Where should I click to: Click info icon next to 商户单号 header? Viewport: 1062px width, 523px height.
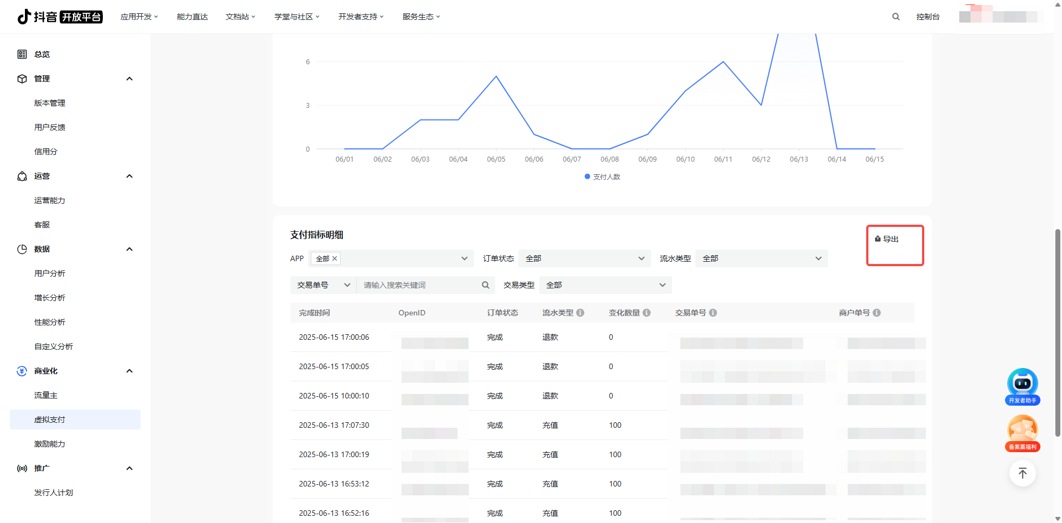coord(877,313)
